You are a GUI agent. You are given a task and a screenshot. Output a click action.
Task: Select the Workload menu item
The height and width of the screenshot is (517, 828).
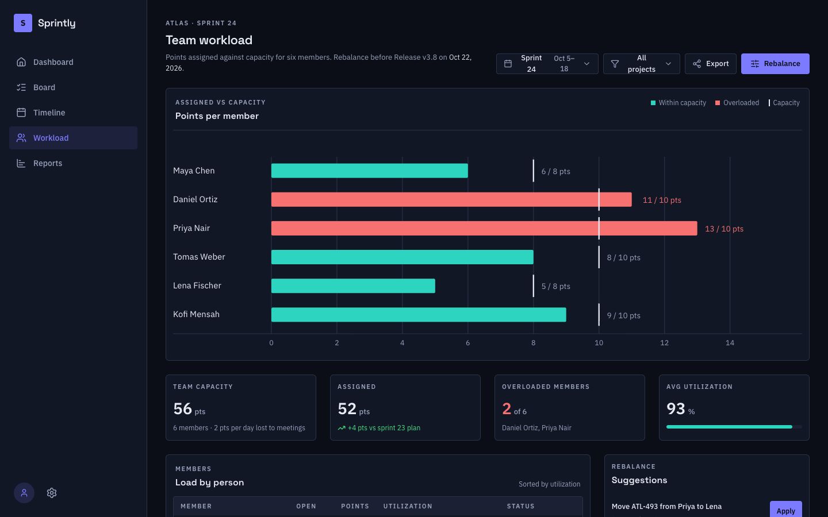(73, 138)
